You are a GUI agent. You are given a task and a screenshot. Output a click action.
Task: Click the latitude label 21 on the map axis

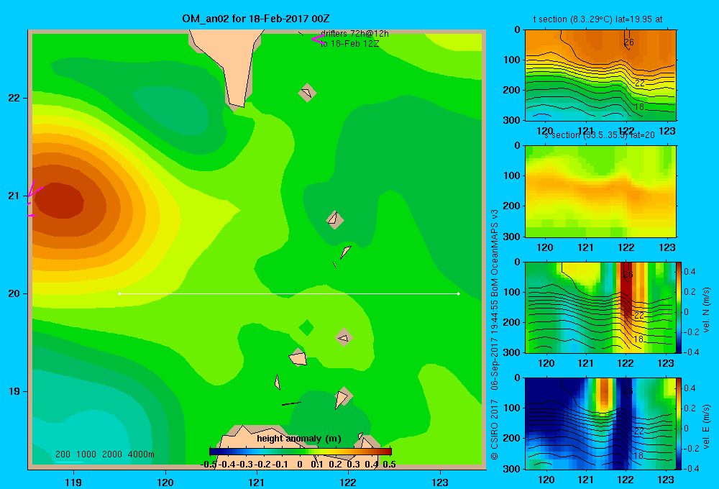(14, 196)
